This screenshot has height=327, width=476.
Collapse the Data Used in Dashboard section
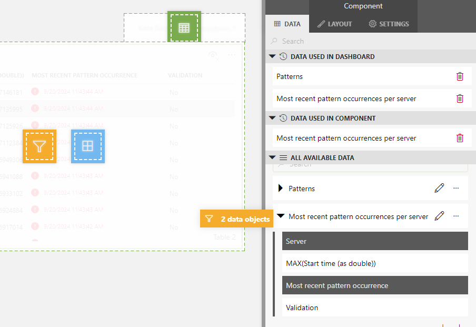272,56
